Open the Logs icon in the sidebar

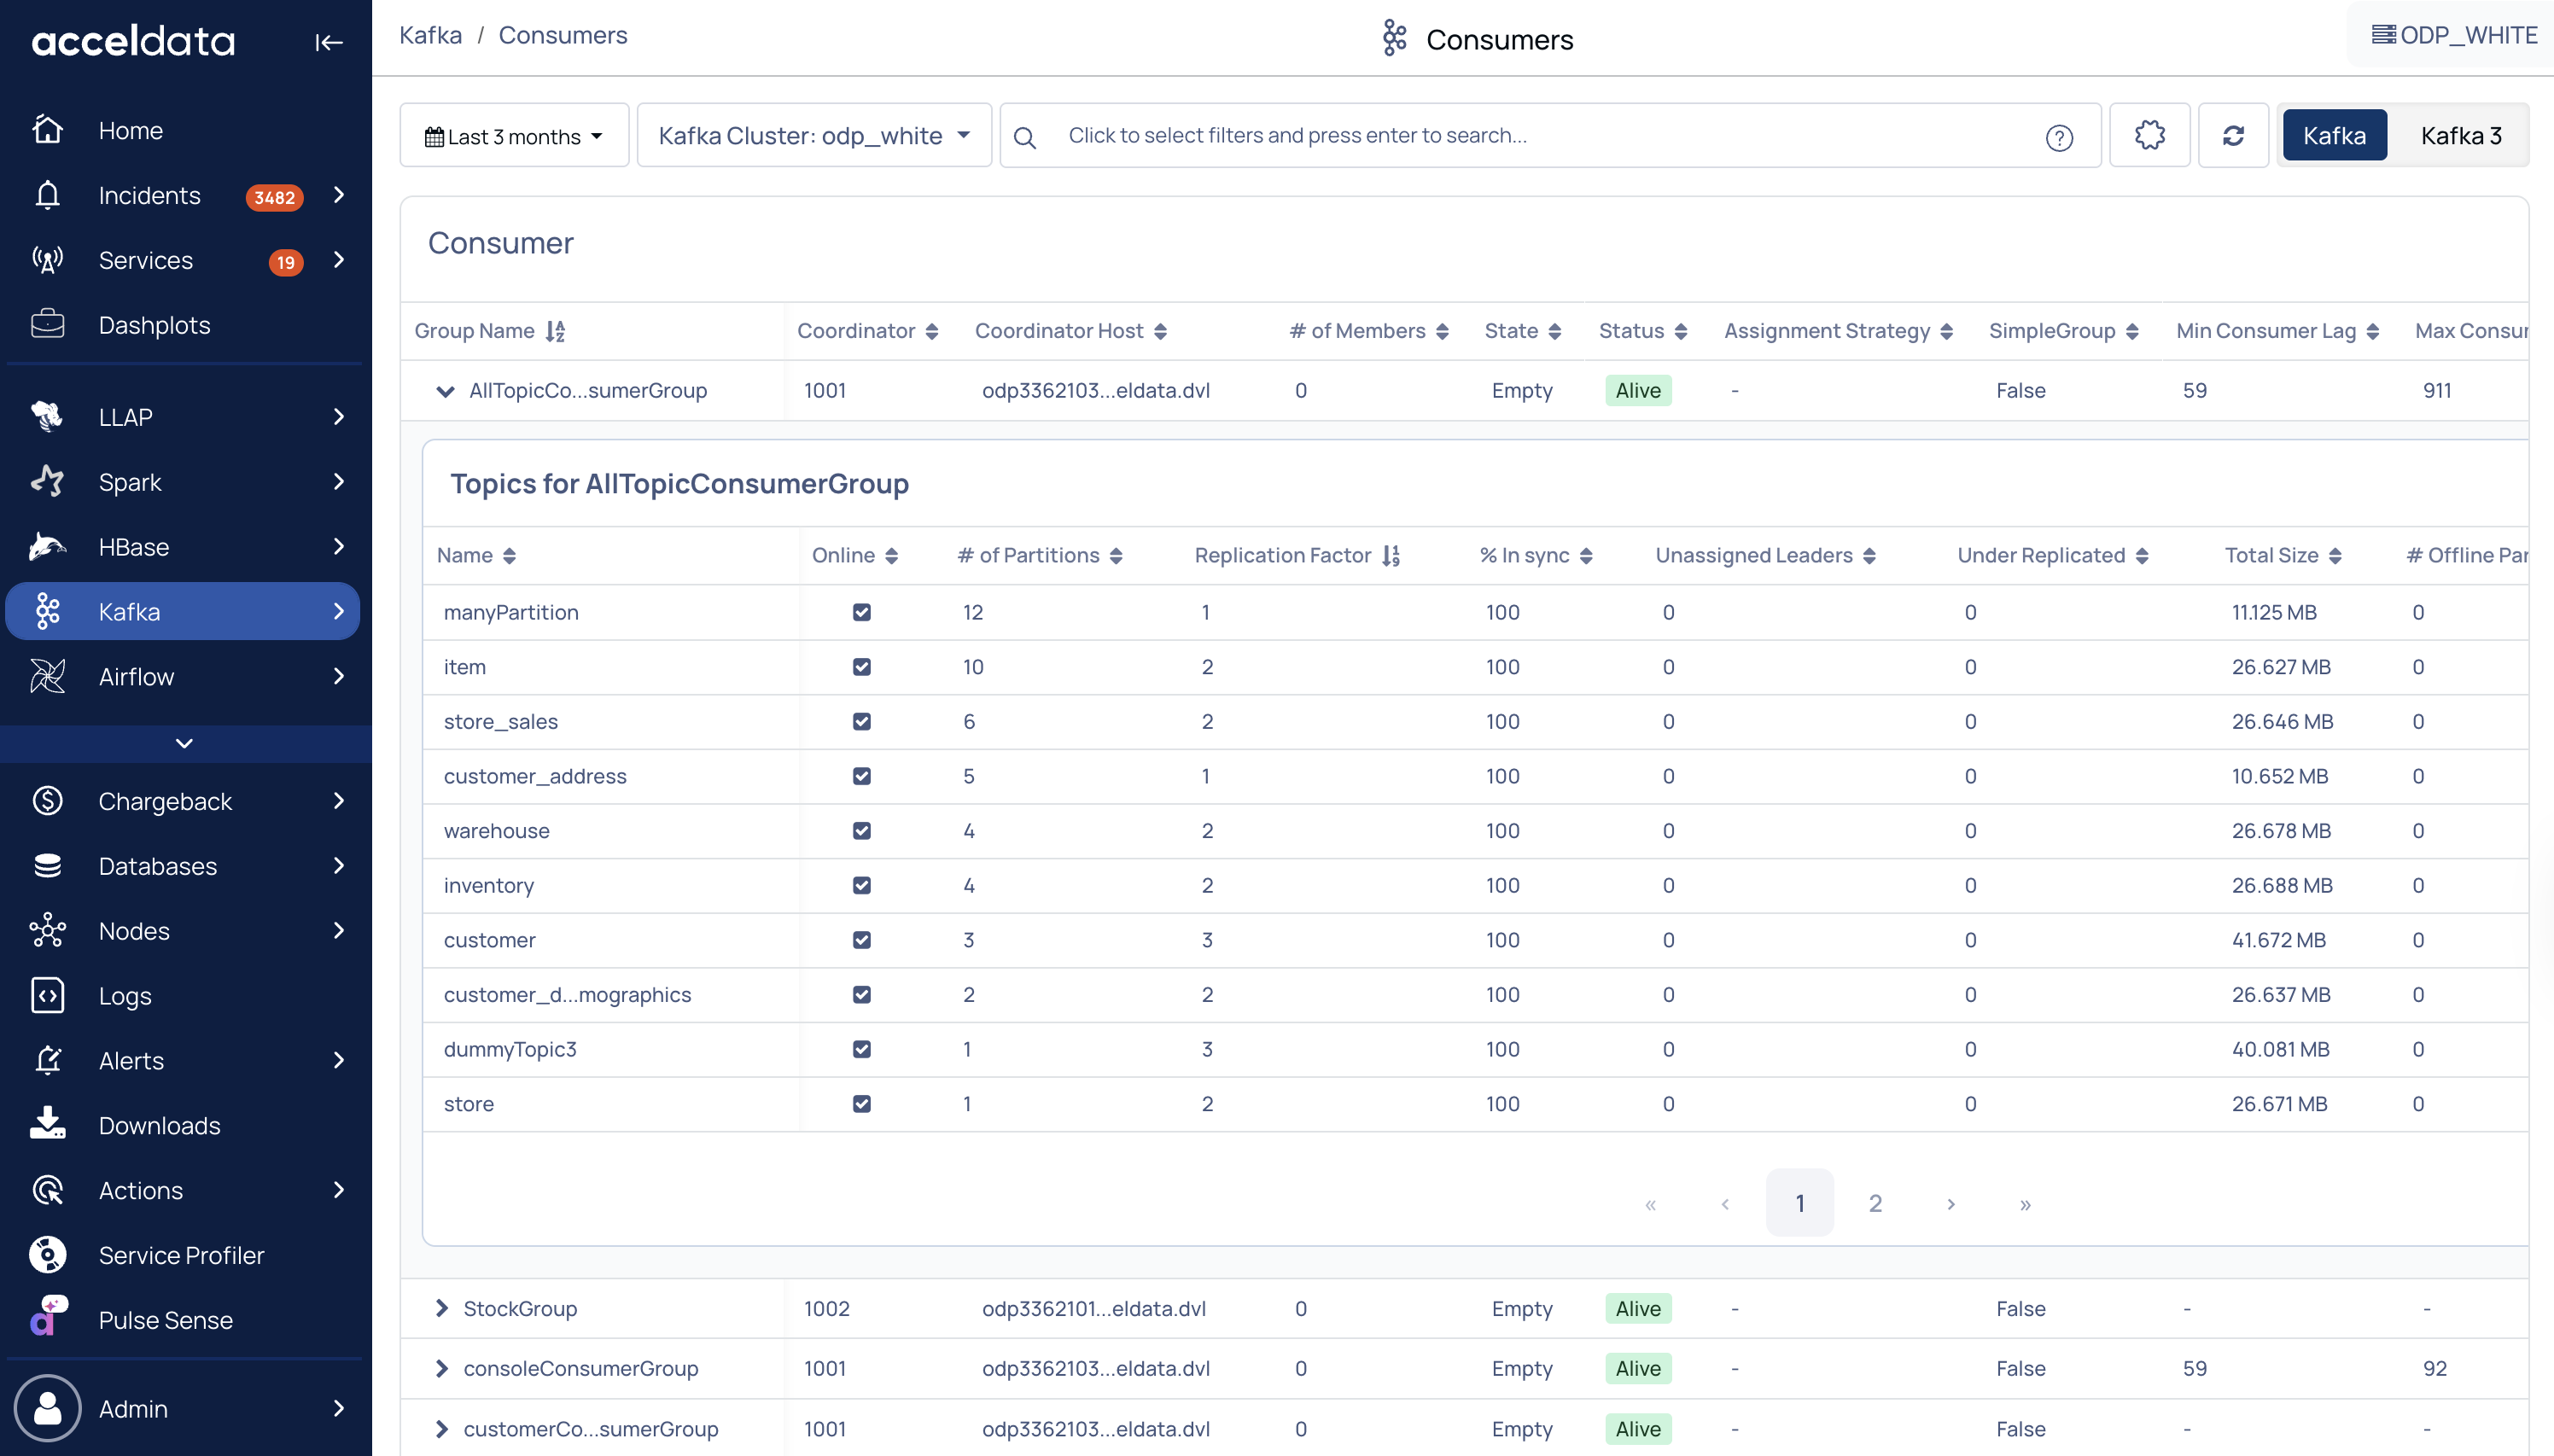click(47, 995)
